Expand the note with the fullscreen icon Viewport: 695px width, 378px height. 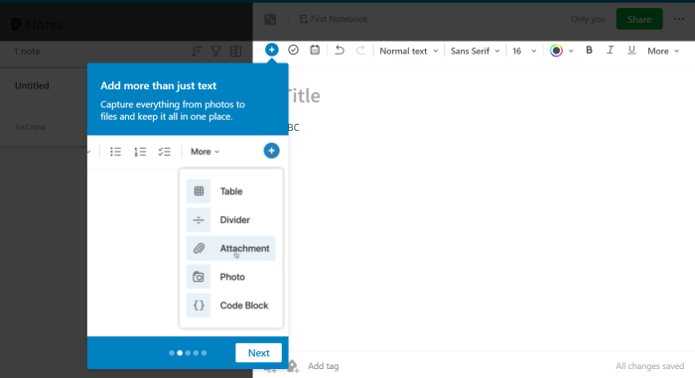click(270, 19)
